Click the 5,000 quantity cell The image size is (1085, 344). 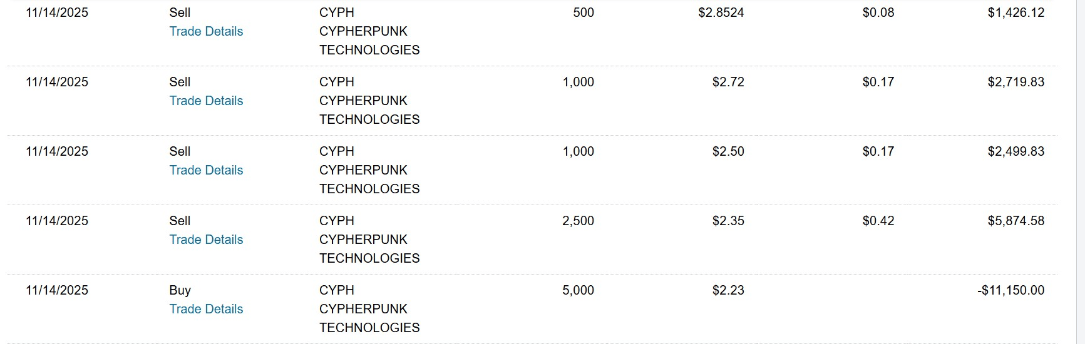tap(578, 290)
